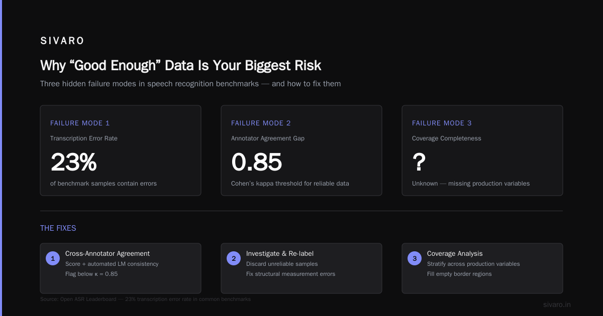Screen dimensions: 603x316
Task: Click 'Coverage Completeness' text
Action: (447, 138)
